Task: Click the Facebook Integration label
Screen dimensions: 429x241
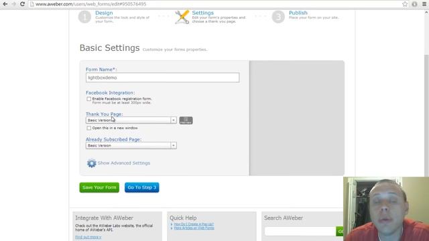Action: [x=110, y=93]
